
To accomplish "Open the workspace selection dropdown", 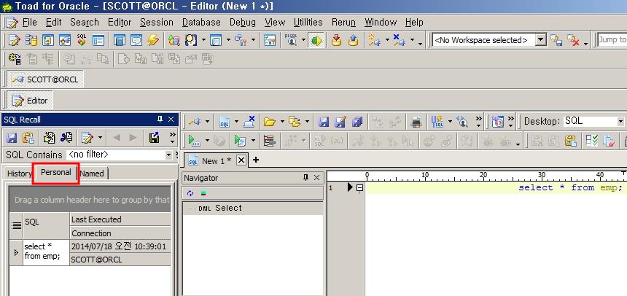I will tap(540, 41).
